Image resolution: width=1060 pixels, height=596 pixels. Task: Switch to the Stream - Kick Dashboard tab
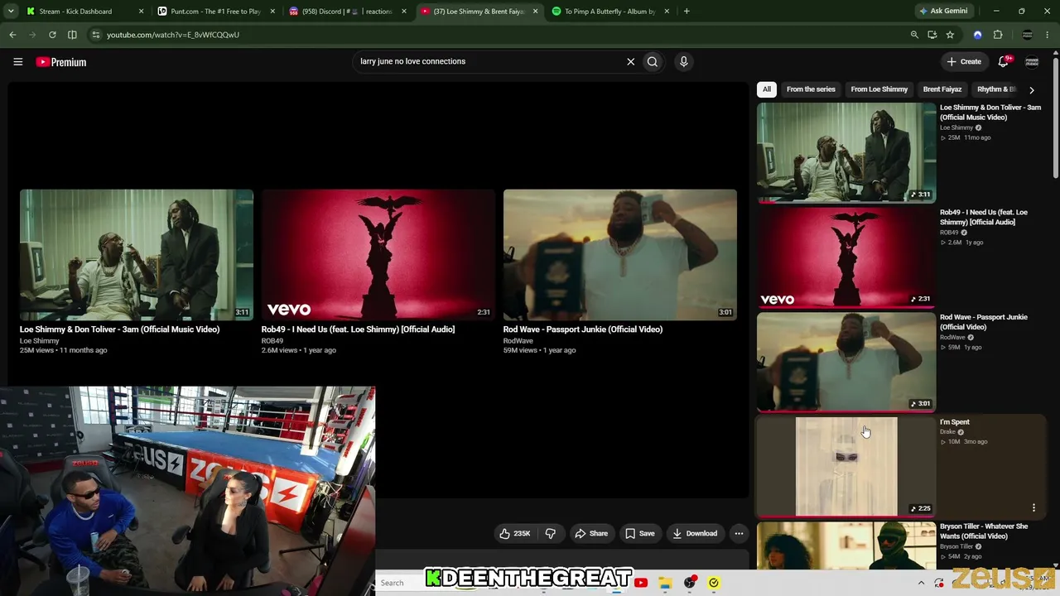(76, 12)
